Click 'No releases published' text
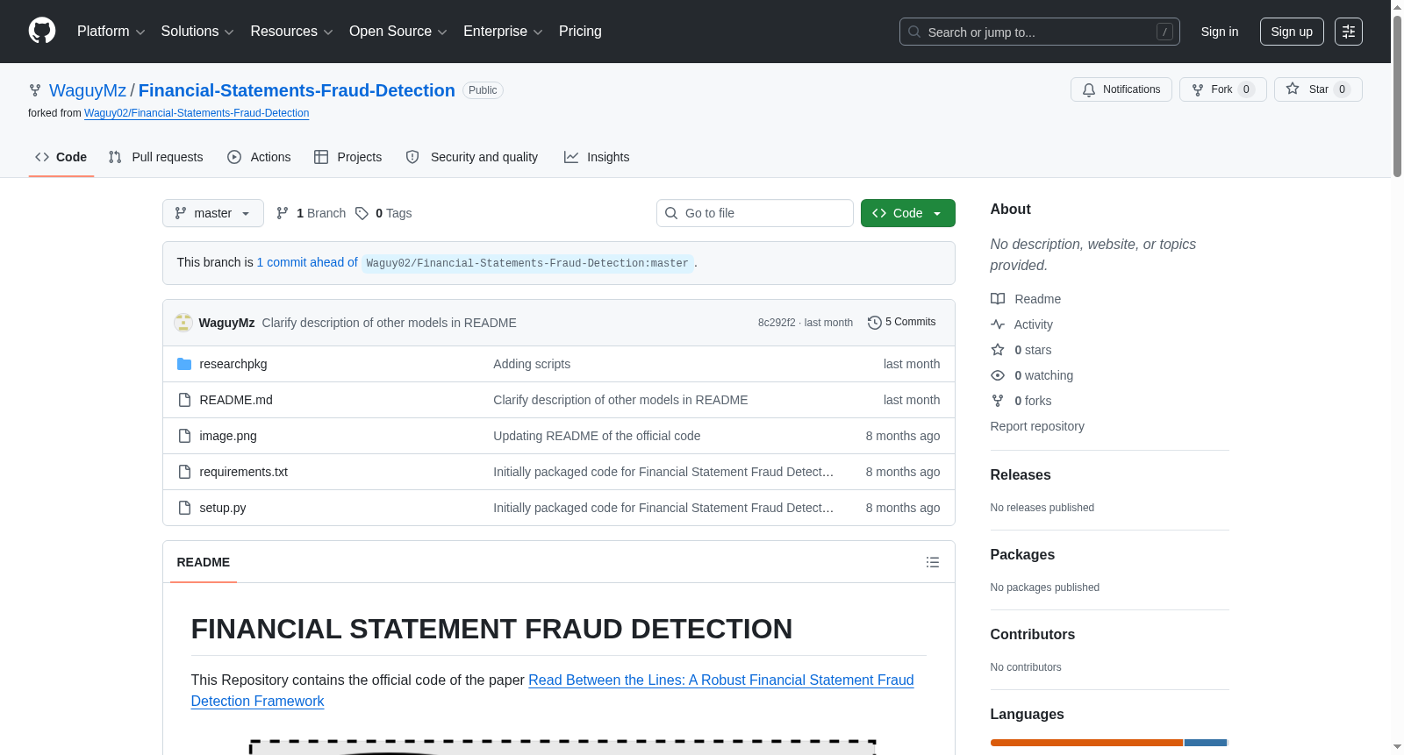This screenshot has width=1404, height=755. pyautogui.click(x=1042, y=508)
